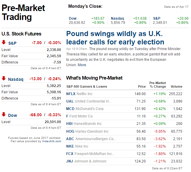
Task: Open the MCD McDonald's Corp quote
Action: pos(70,109)
